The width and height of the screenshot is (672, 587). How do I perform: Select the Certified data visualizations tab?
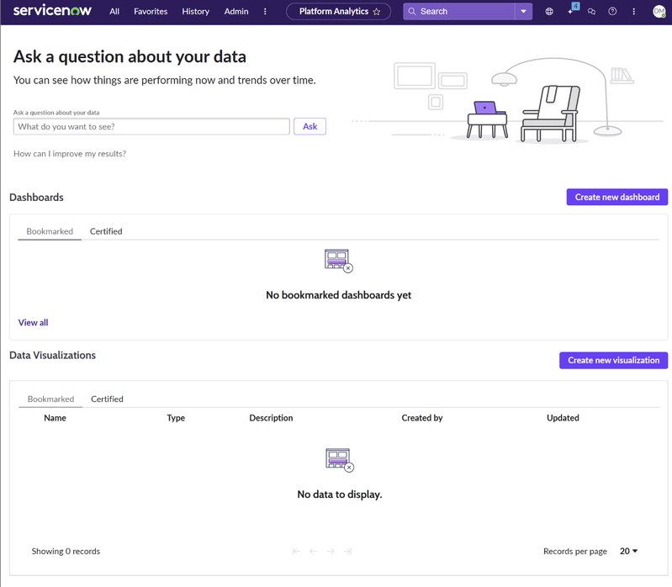point(107,399)
